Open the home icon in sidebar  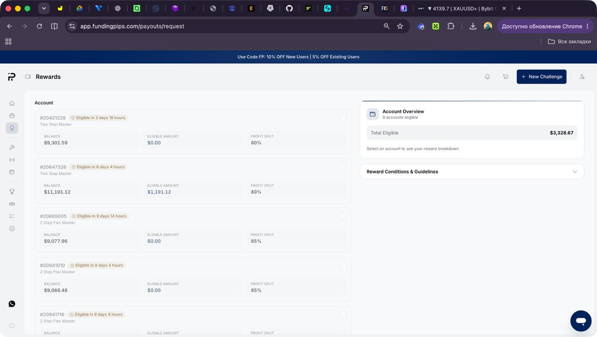(x=12, y=103)
